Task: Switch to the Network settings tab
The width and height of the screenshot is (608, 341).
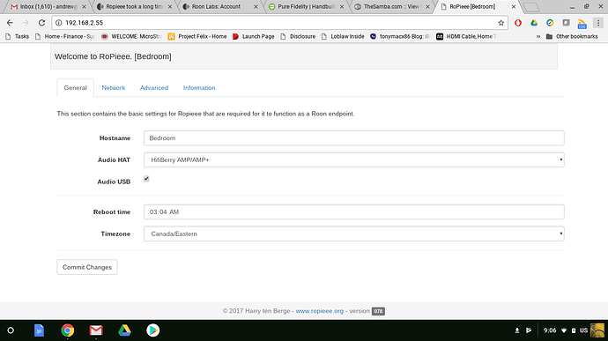Action: tap(113, 88)
